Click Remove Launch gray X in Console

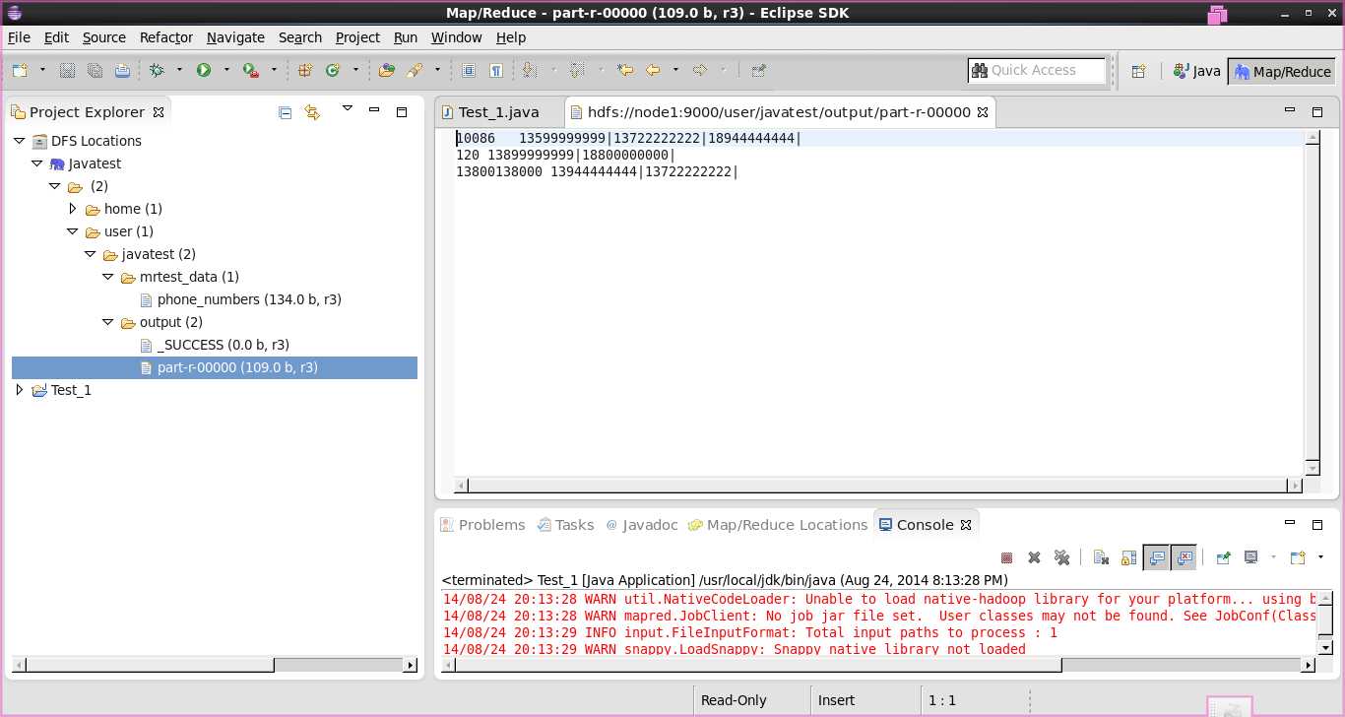click(x=1035, y=557)
